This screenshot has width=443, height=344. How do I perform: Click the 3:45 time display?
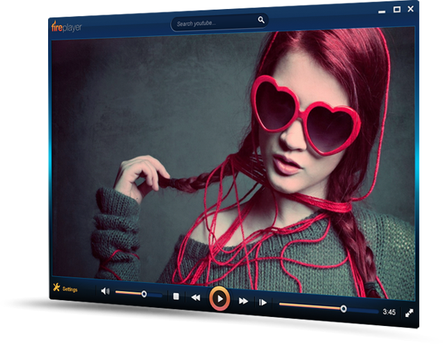click(x=389, y=312)
